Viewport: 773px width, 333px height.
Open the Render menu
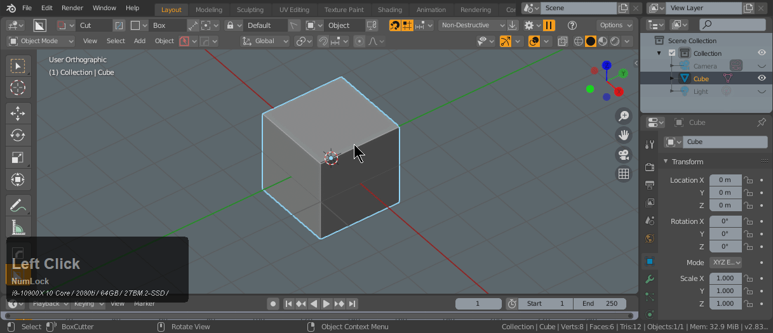coord(72,8)
